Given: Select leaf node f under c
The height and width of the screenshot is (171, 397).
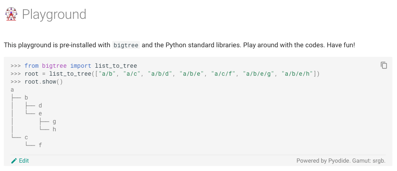Looking at the screenshot, I should pyautogui.click(x=40, y=145).
